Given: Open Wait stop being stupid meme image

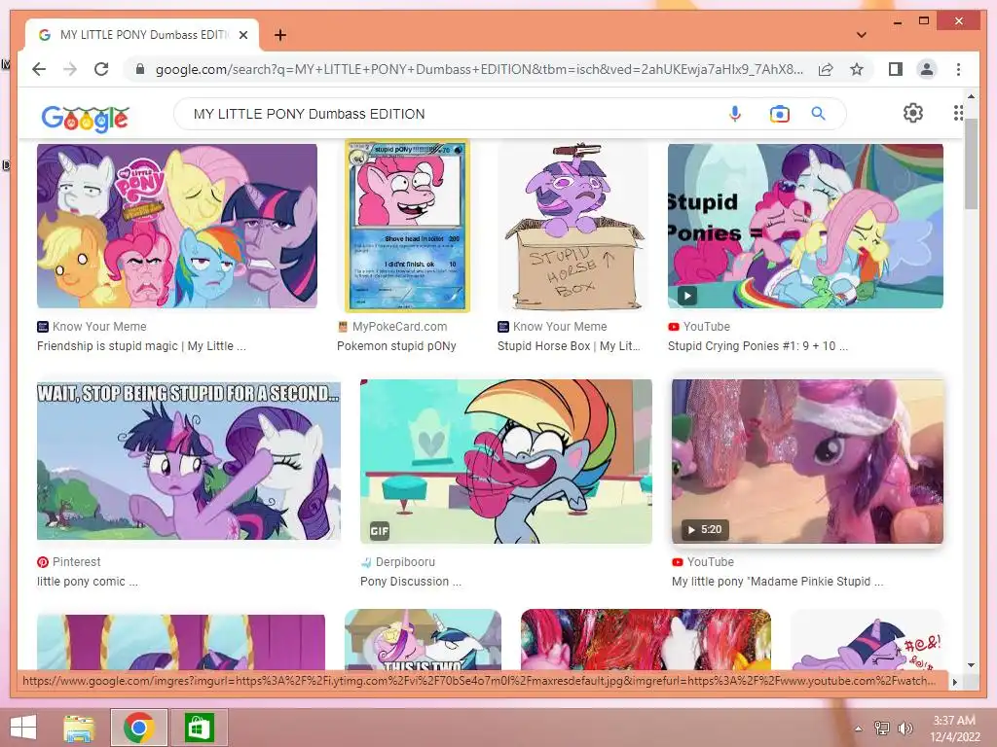Looking at the screenshot, I should 188,460.
